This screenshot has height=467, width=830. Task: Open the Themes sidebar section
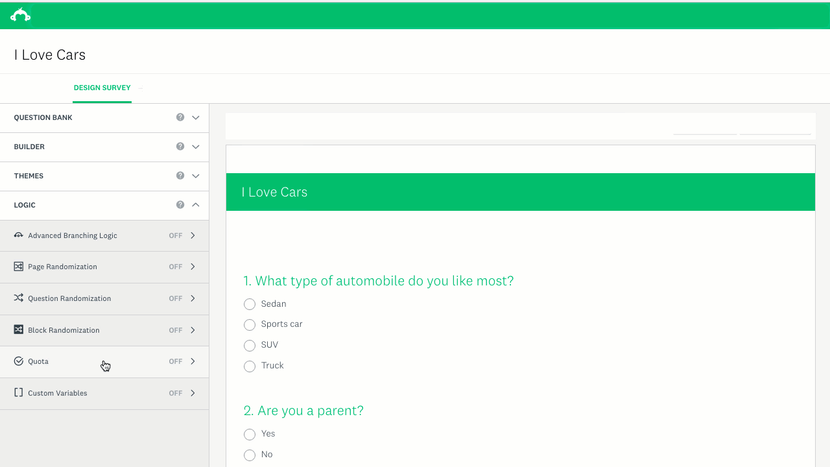click(x=29, y=176)
